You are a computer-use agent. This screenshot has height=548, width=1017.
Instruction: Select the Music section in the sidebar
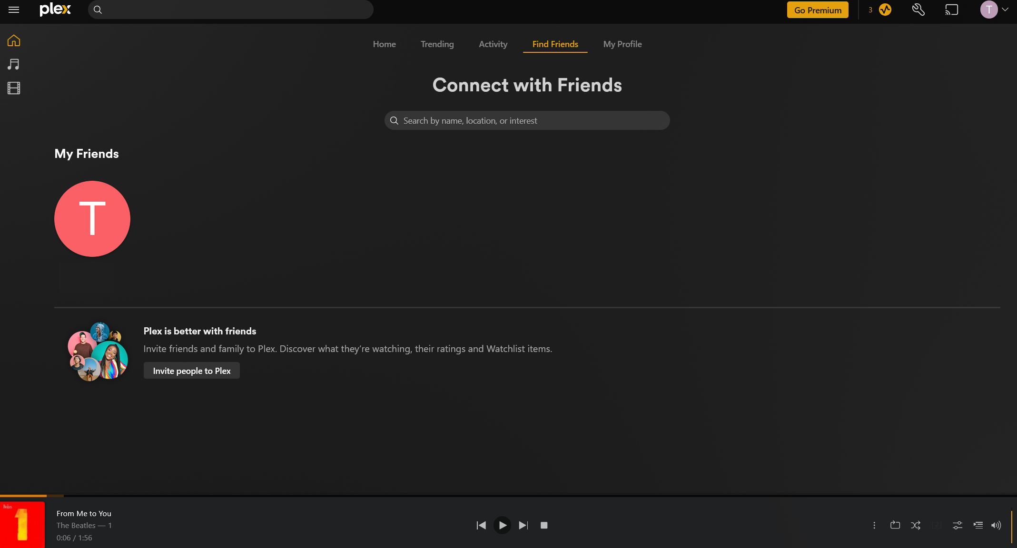point(14,64)
